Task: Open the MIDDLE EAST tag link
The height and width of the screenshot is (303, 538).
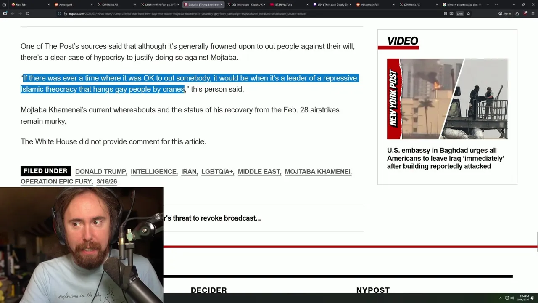Action: tap(259, 171)
